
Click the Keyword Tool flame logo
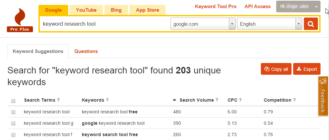click(x=20, y=20)
